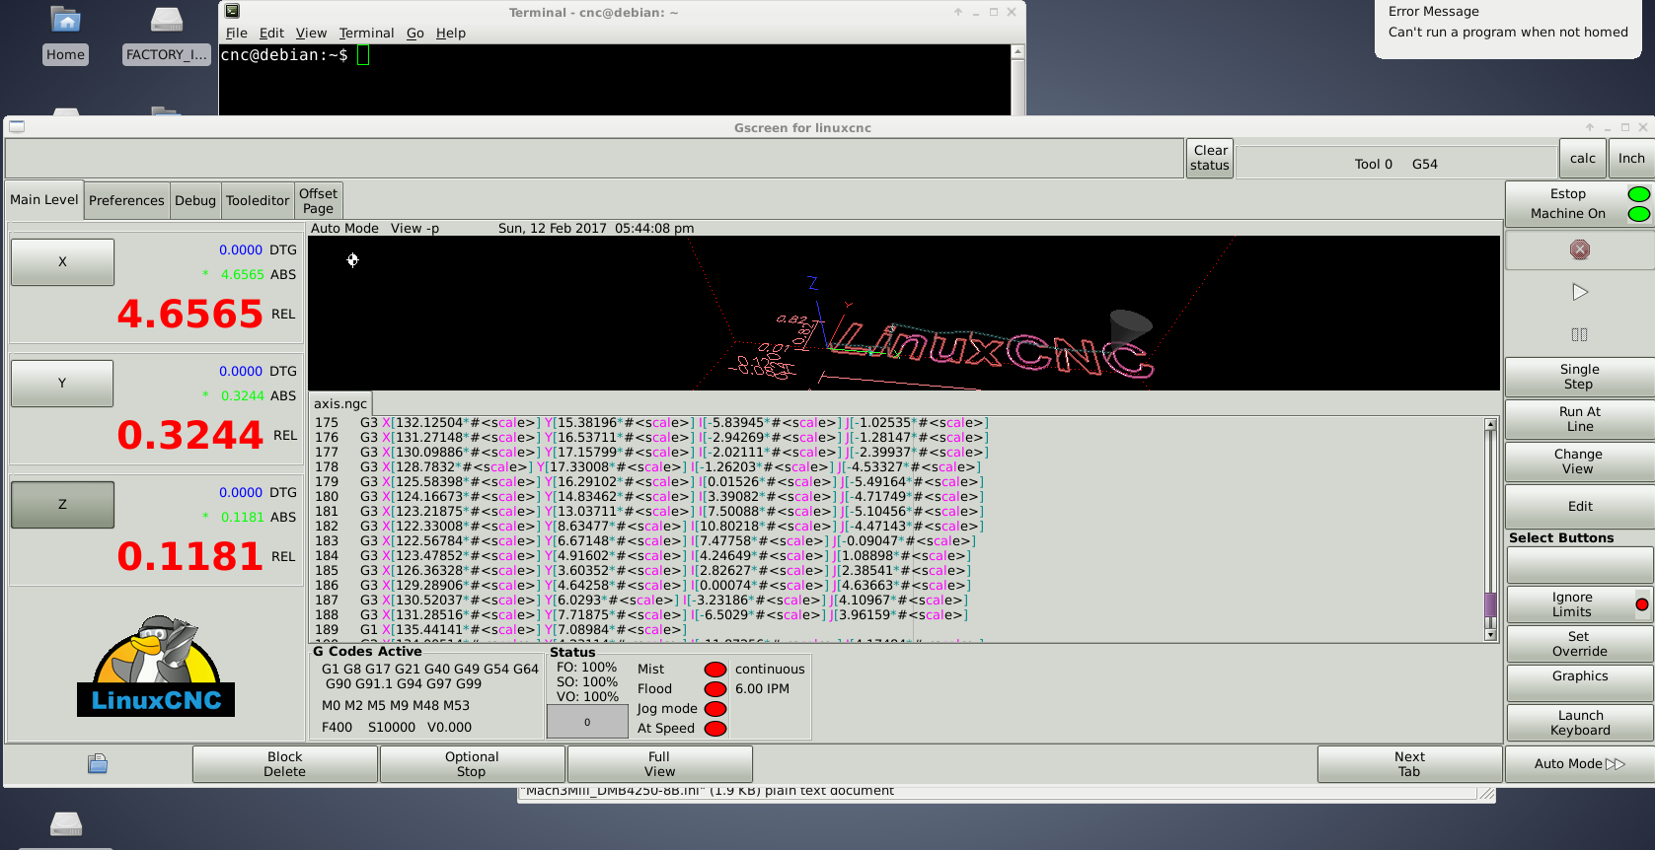Click Full View button

pos(659,764)
